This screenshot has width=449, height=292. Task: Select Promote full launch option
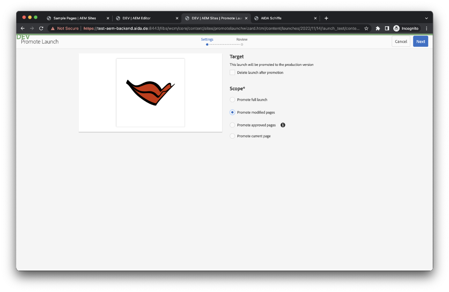coord(232,100)
